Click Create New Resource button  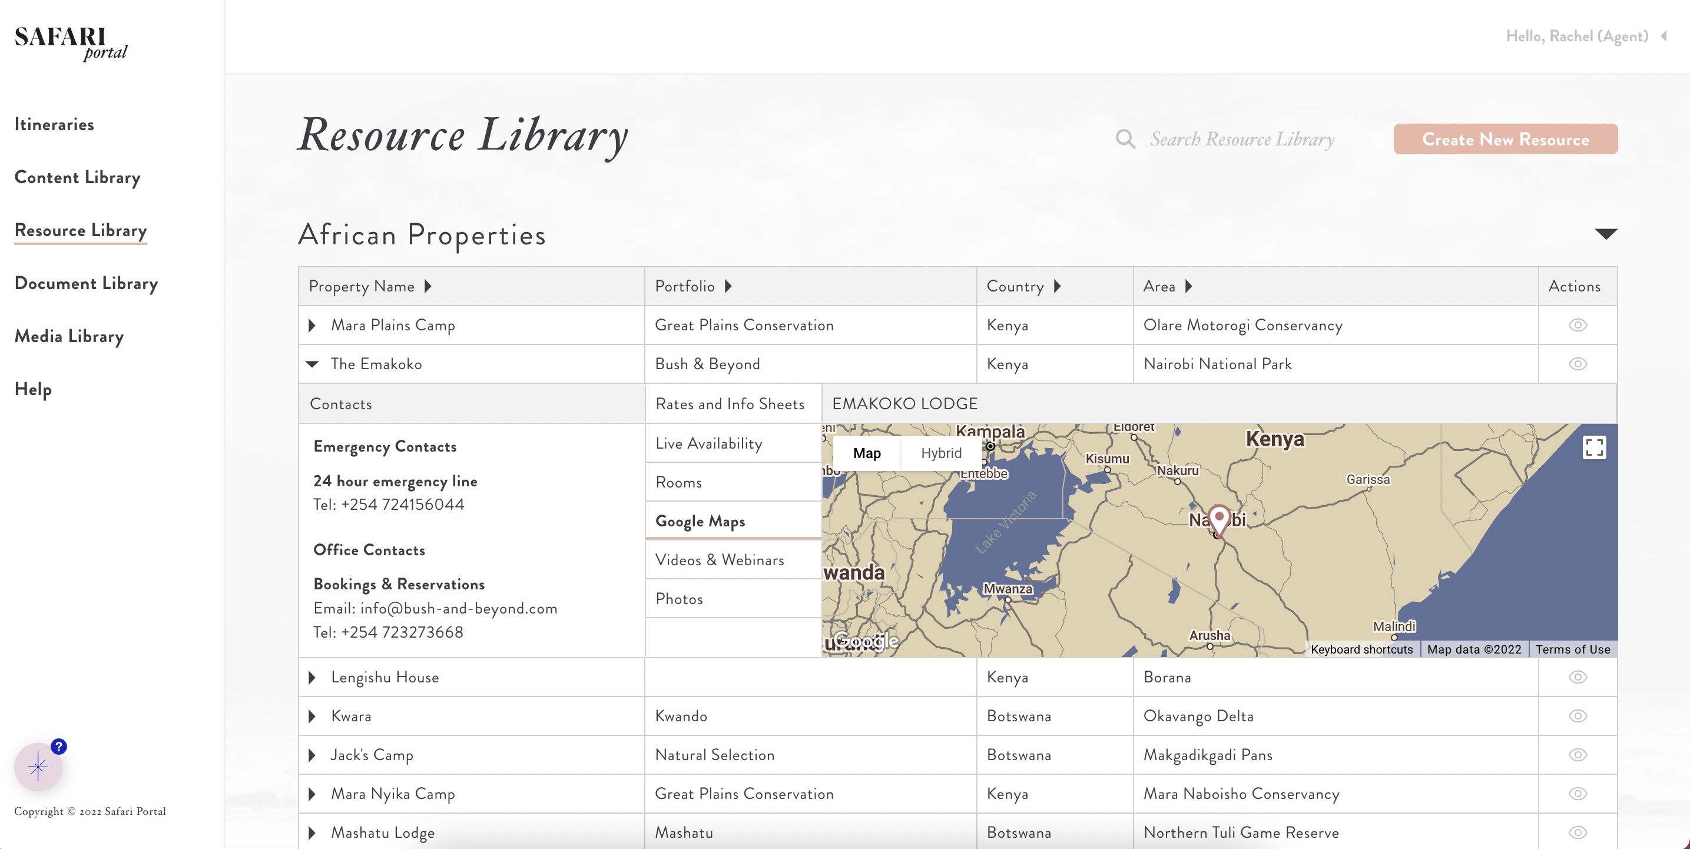pyautogui.click(x=1505, y=139)
